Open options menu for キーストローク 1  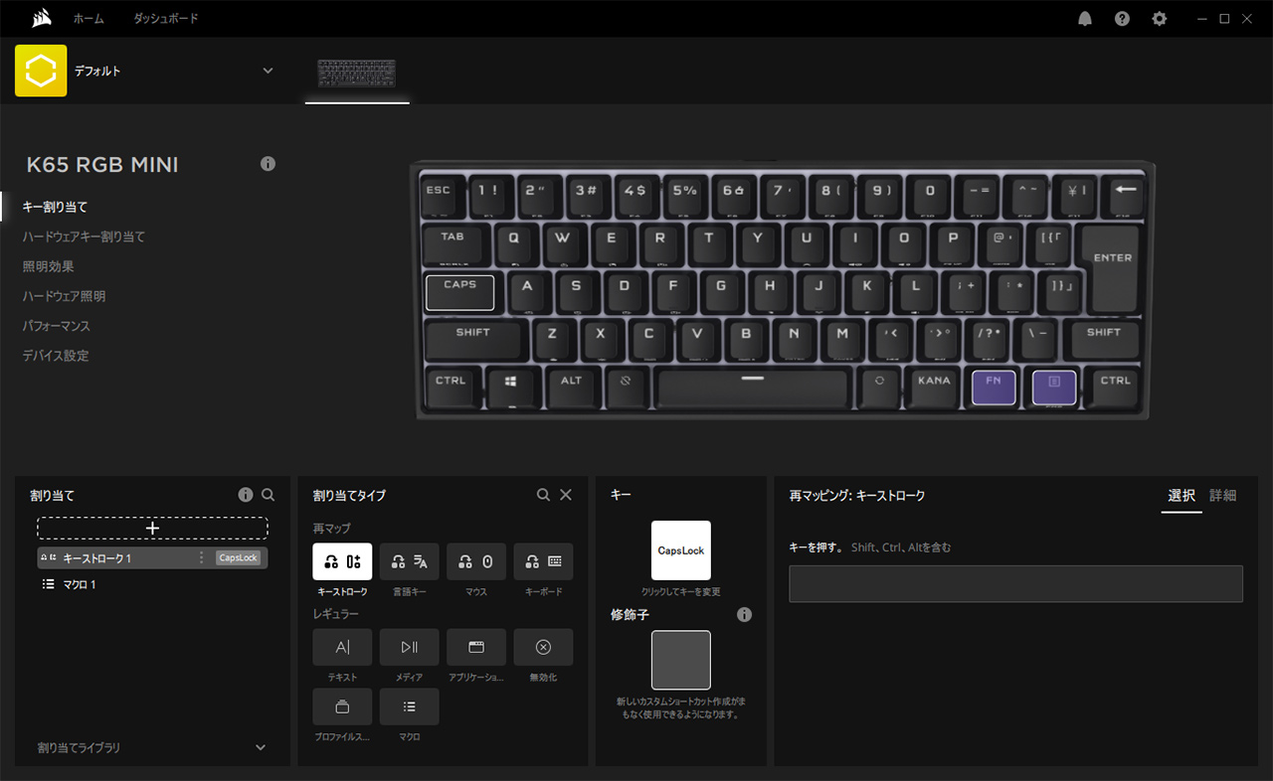(202, 558)
